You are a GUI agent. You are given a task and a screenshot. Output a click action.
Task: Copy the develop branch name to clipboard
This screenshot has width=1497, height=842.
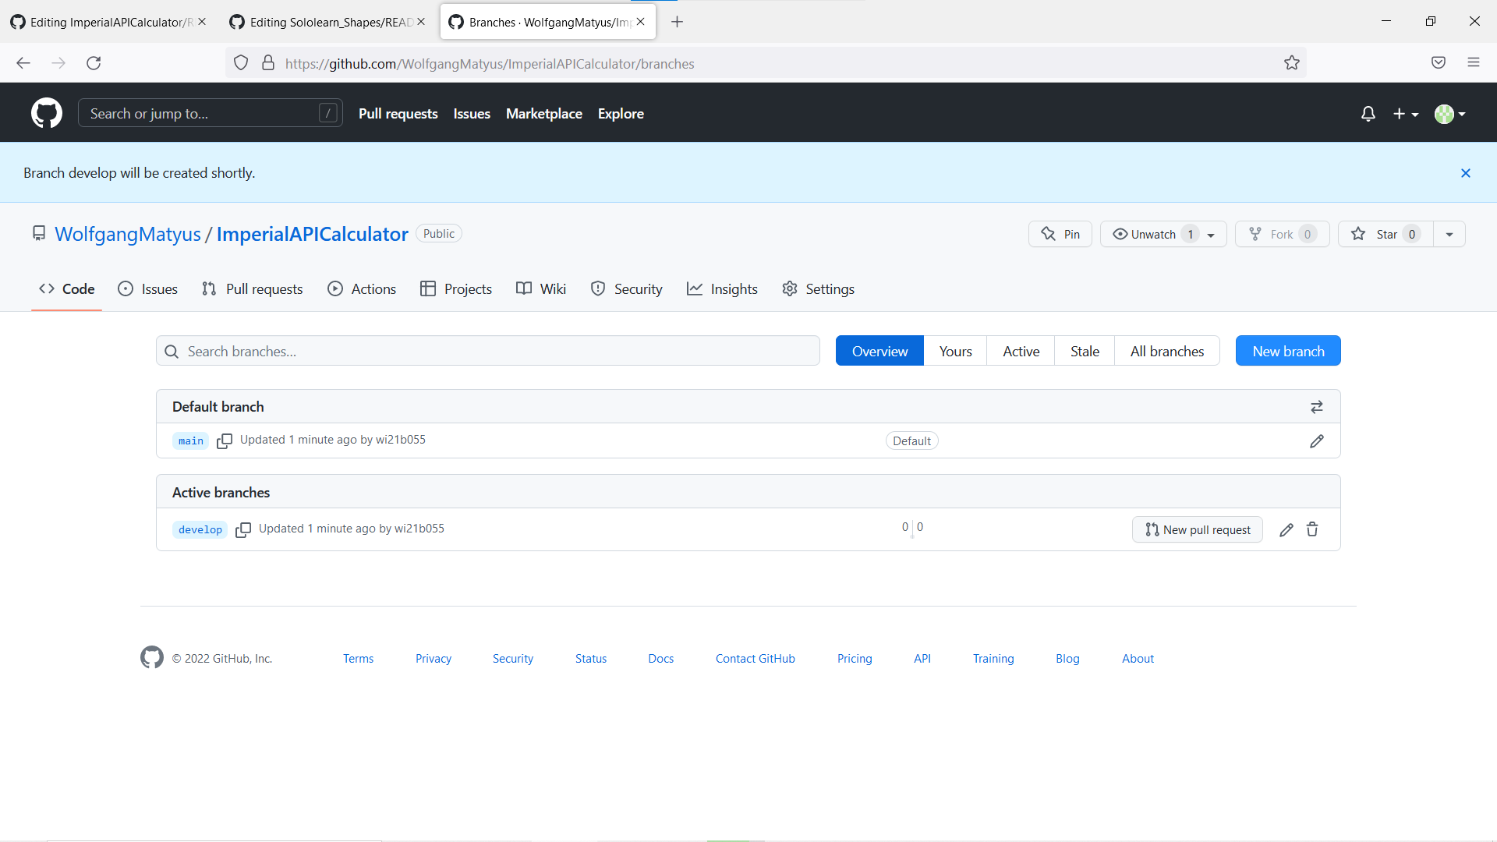pos(243,529)
